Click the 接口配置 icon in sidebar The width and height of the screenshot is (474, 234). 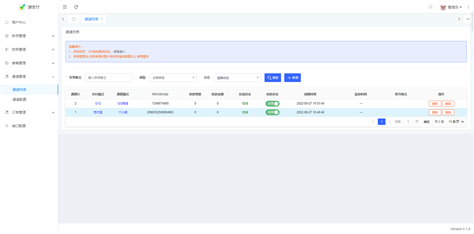(7, 126)
